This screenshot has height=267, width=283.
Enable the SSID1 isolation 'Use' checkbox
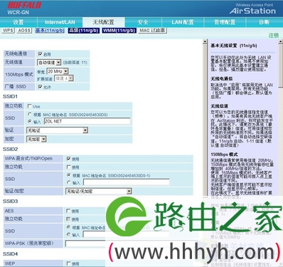[30, 106]
